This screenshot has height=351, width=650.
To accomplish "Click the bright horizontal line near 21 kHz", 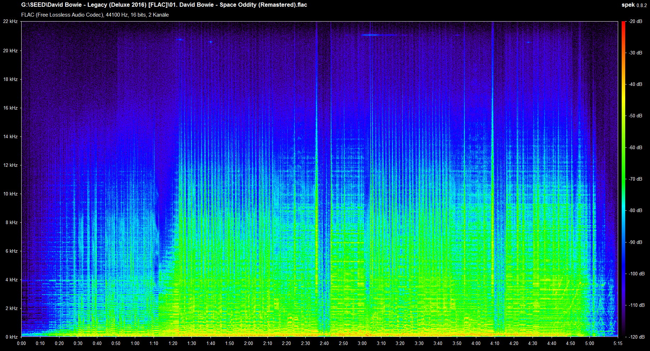I will coord(379,35).
